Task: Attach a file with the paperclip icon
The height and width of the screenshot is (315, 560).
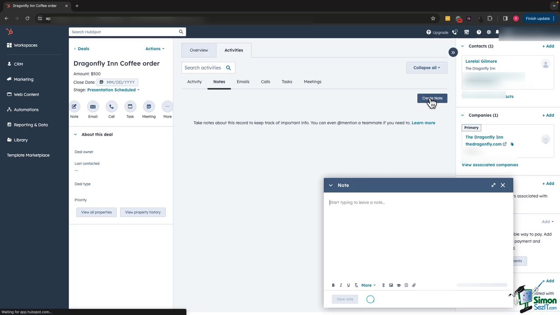Action: pyautogui.click(x=414, y=285)
